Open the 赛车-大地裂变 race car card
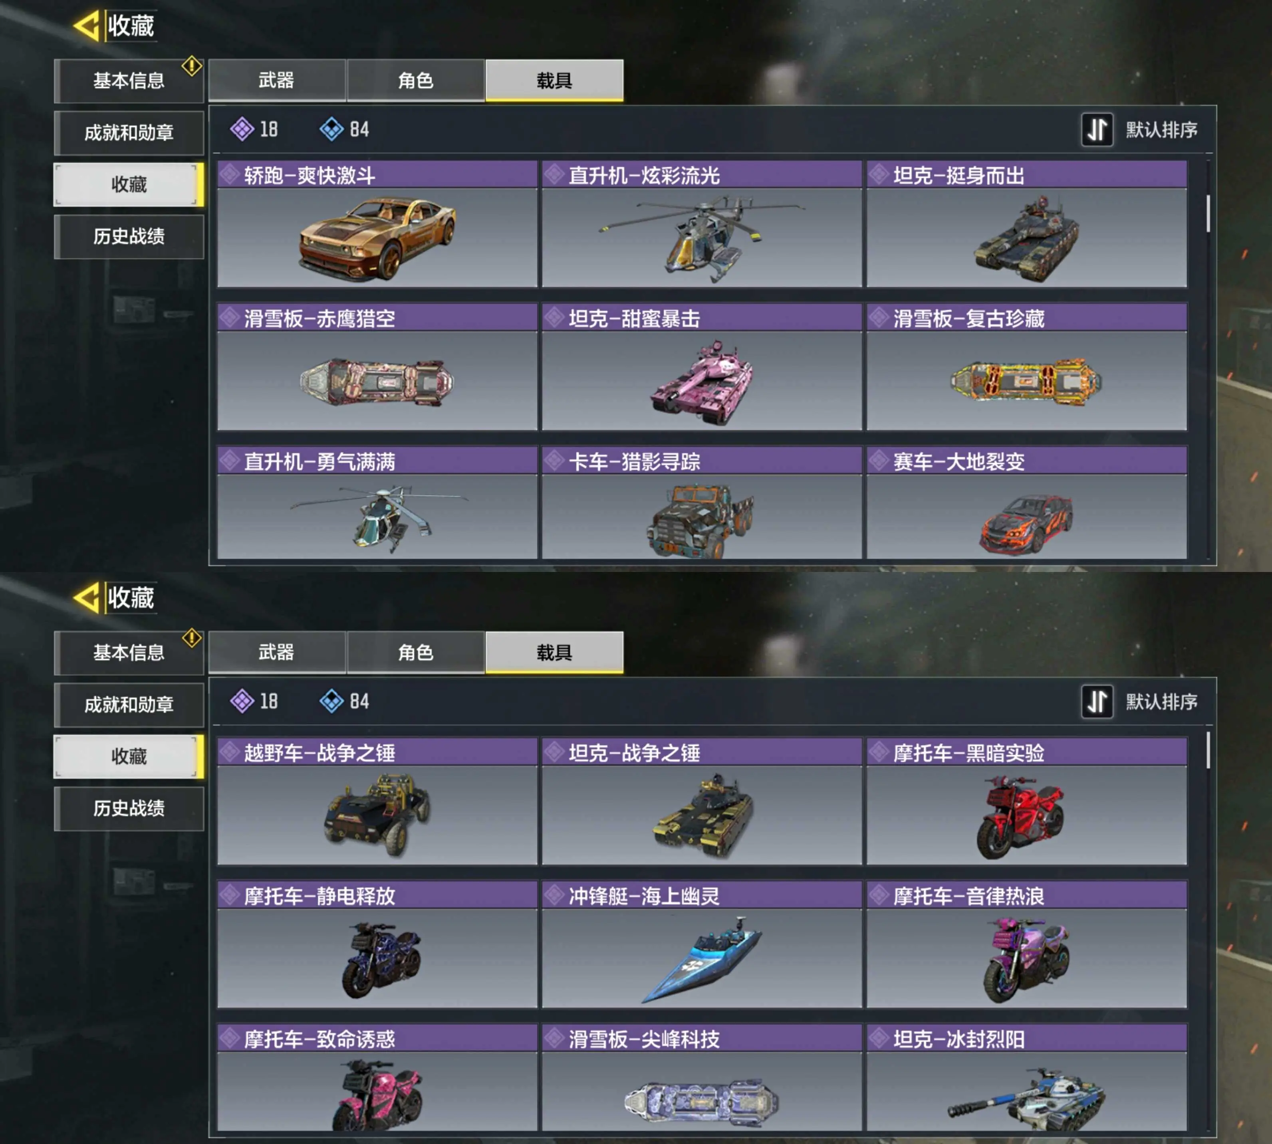The image size is (1272, 1144). point(1027,502)
